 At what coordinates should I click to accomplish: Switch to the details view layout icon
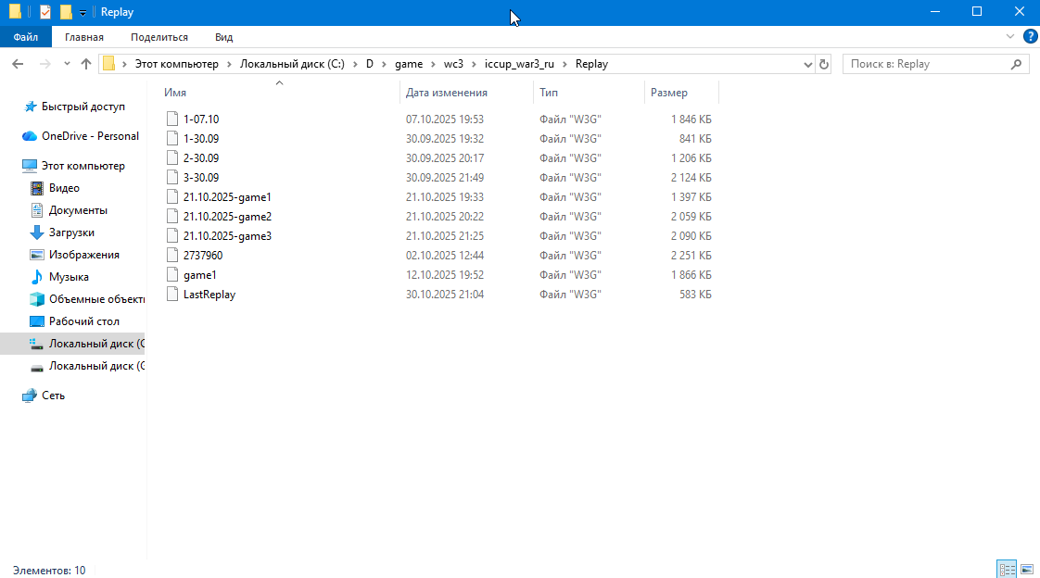point(1007,570)
